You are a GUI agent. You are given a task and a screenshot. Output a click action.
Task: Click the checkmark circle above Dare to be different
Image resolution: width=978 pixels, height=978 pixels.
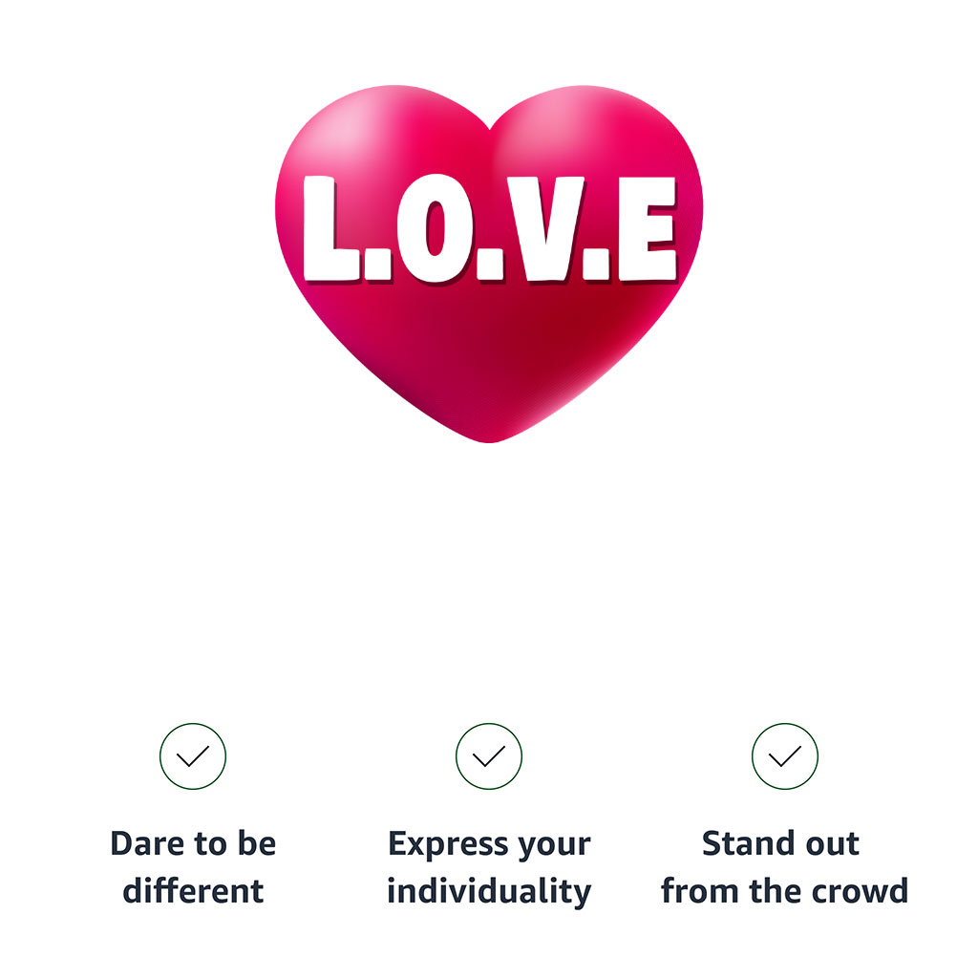point(193,756)
